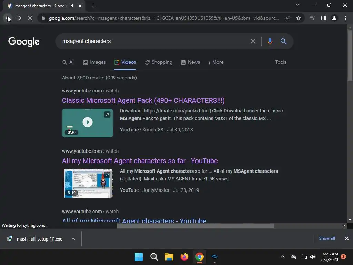
Task: Expand the preview of the 0:30 video
Action: pyautogui.click(x=107, y=115)
